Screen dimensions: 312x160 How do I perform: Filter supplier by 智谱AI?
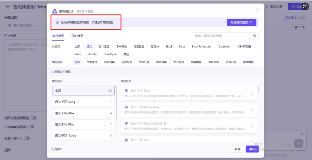155,47
